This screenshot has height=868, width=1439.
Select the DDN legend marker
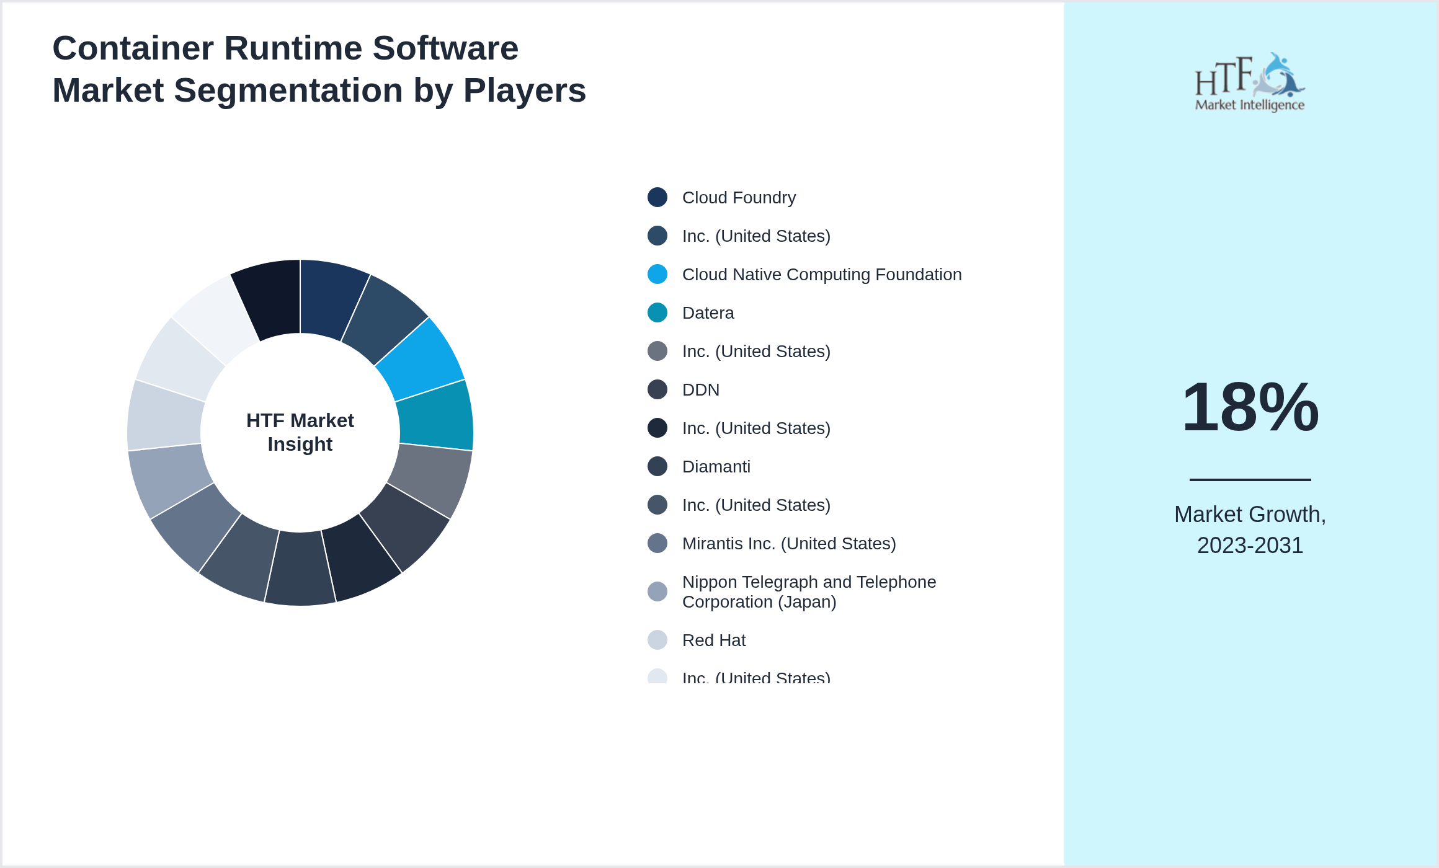[657, 389]
